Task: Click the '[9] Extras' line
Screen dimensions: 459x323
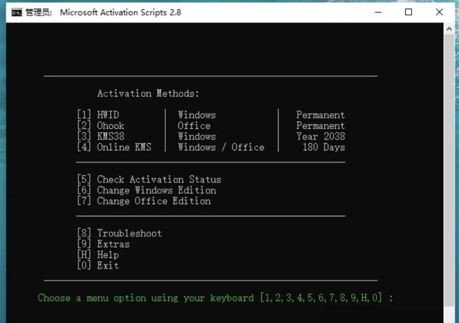Action: click(x=103, y=244)
